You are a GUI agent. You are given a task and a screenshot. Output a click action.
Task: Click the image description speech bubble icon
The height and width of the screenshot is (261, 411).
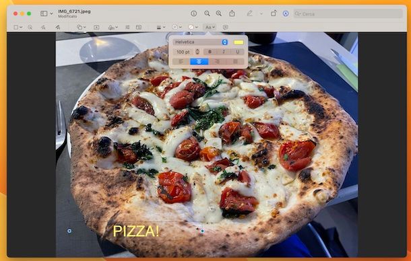click(225, 27)
